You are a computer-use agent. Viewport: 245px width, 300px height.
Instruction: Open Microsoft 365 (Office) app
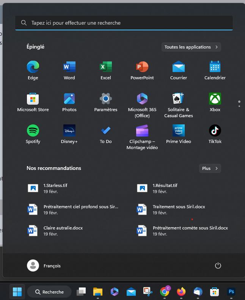142,105
